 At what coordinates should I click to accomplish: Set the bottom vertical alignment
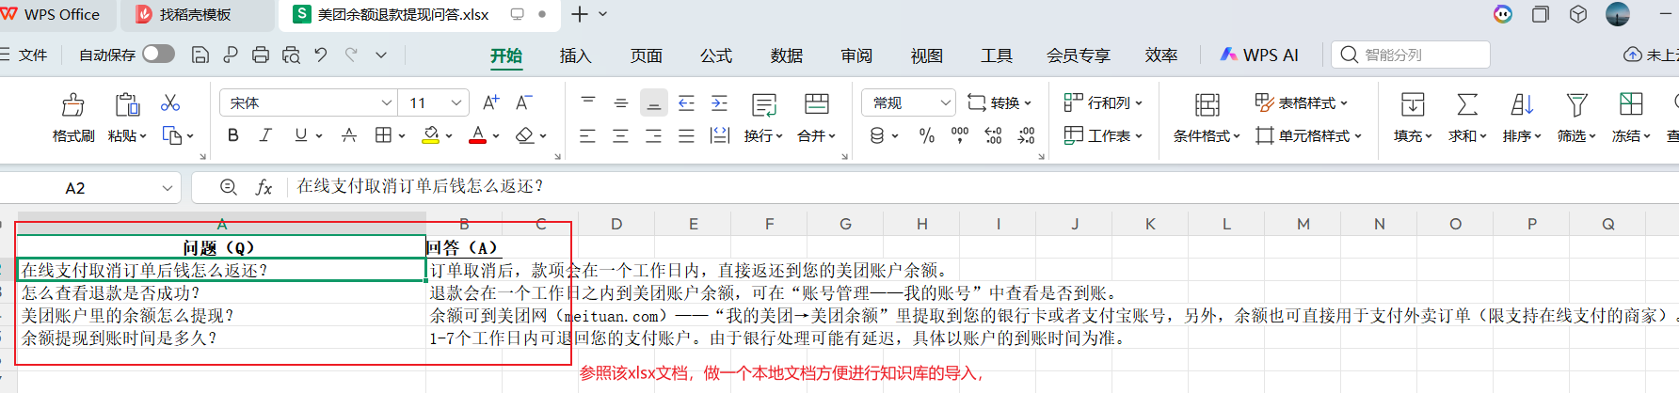(654, 102)
